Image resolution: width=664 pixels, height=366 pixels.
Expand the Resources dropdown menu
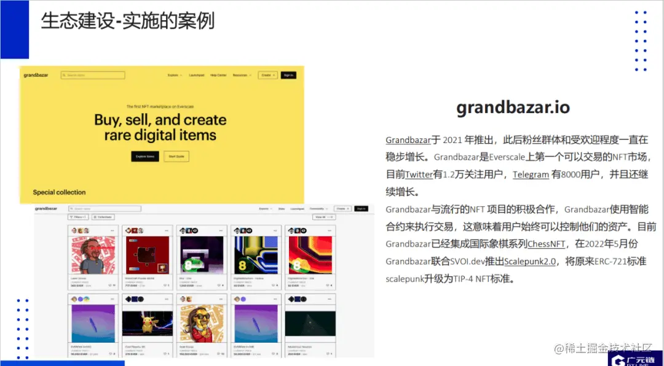click(x=242, y=76)
